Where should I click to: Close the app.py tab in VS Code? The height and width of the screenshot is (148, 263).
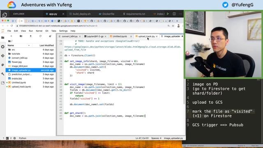click(63, 14)
